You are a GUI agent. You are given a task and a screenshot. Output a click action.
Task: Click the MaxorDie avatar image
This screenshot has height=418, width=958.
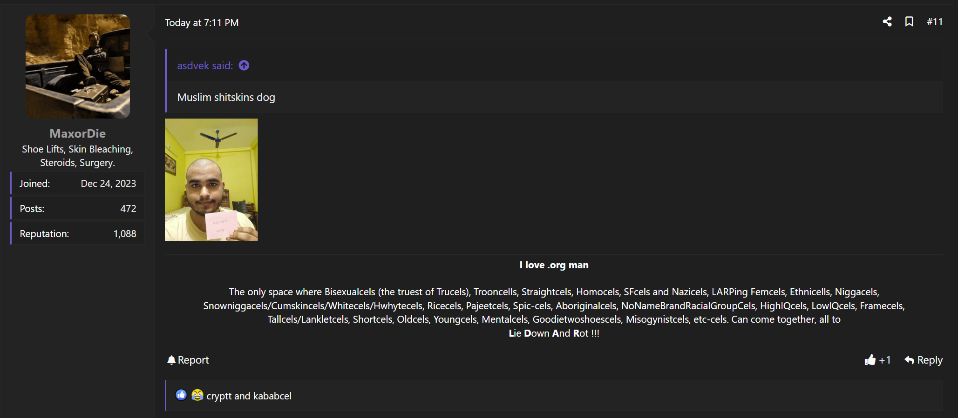[x=78, y=66]
